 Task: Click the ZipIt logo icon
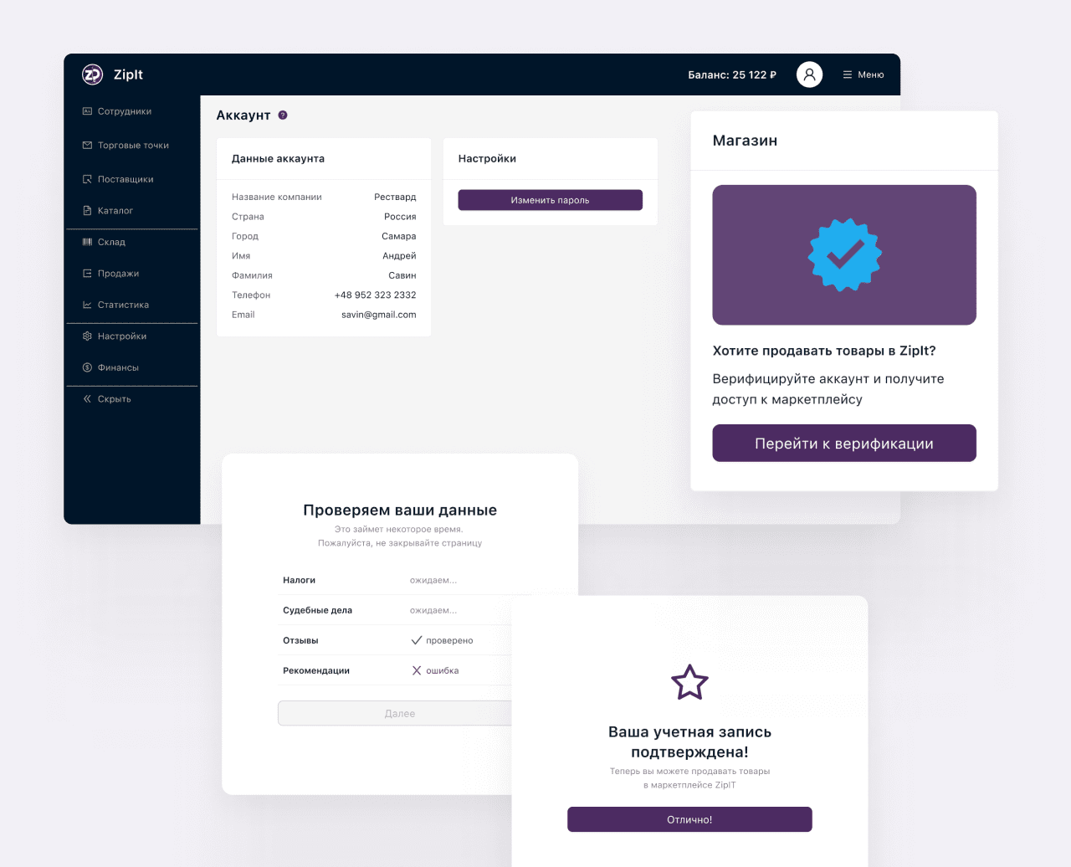92,74
